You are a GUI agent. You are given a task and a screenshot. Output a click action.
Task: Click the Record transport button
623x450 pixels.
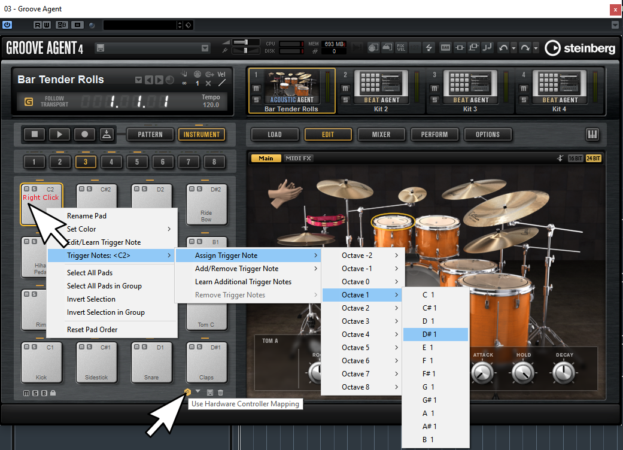84,134
